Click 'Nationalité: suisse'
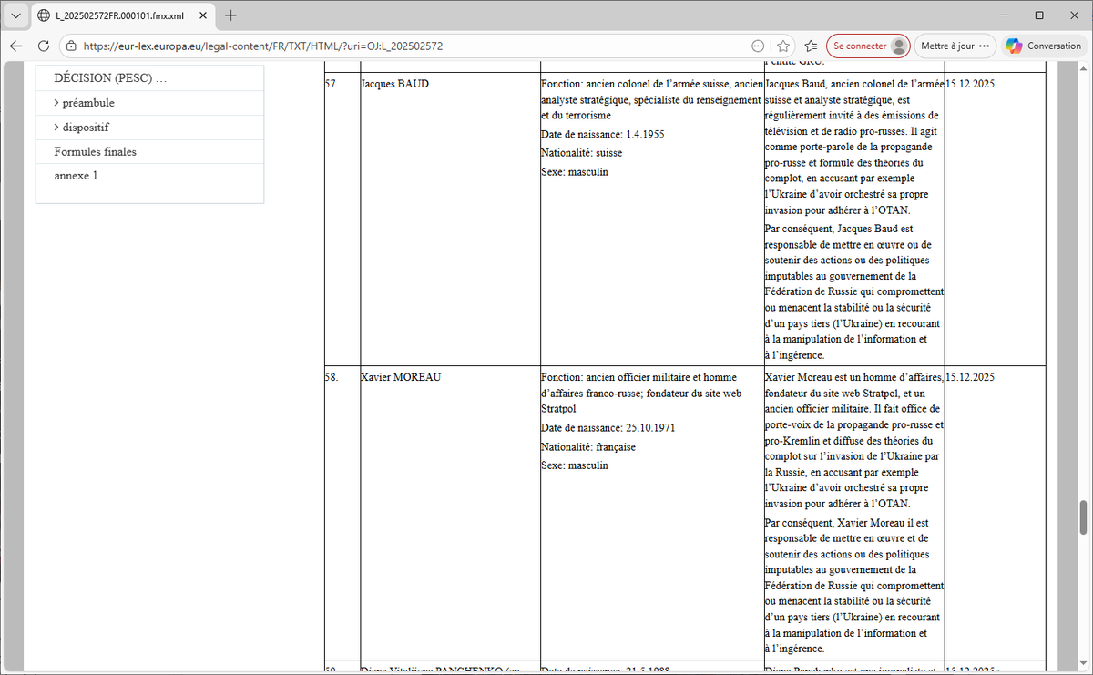Viewport: 1093px width, 675px height. [x=581, y=153]
